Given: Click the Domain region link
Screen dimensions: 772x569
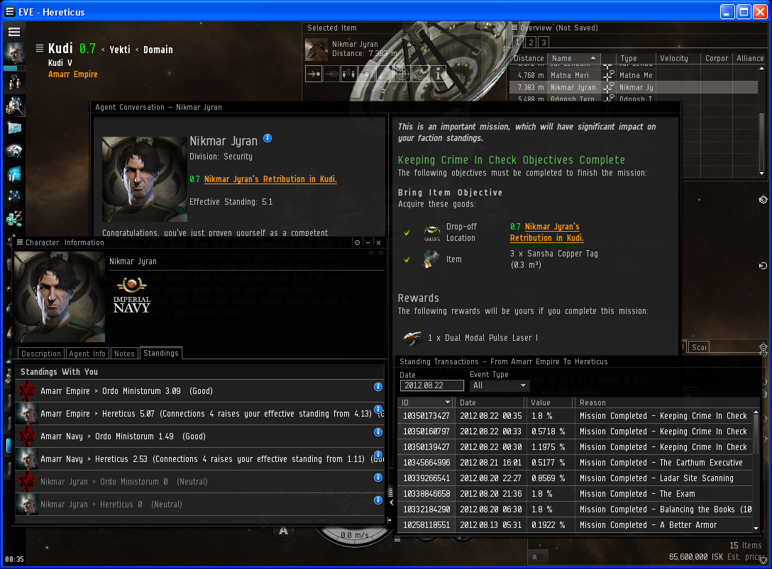Looking at the screenshot, I should (158, 50).
